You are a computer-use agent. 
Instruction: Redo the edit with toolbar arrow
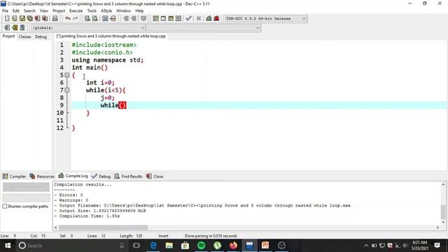[76, 19]
